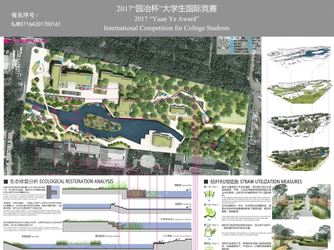The image size is (334, 250).
Task: Click the blue down chevron below the reed icon
Action: click(209, 201)
